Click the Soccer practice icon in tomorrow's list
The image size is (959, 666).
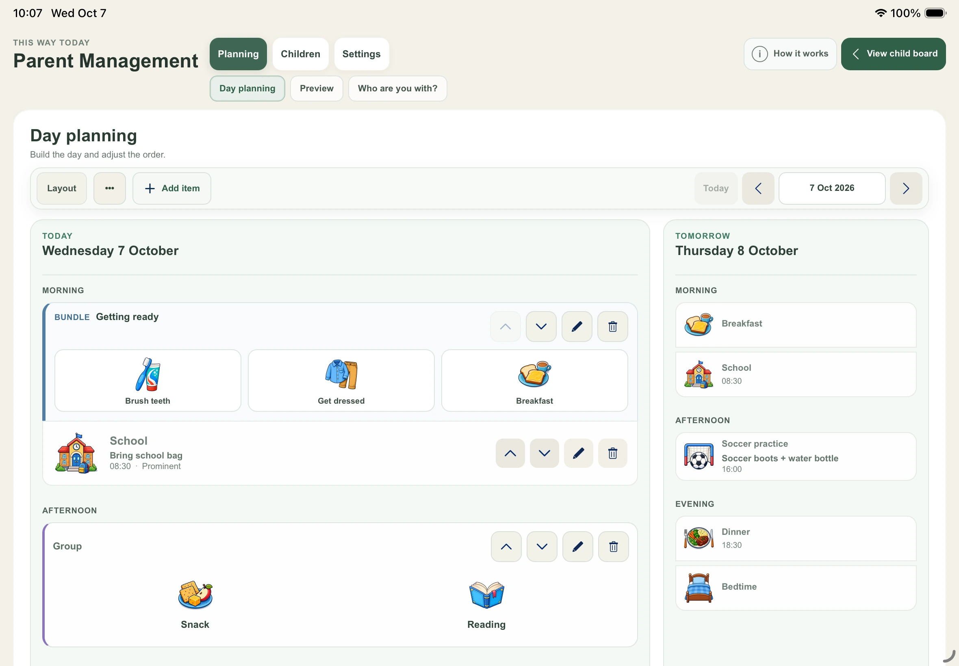click(x=699, y=456)
